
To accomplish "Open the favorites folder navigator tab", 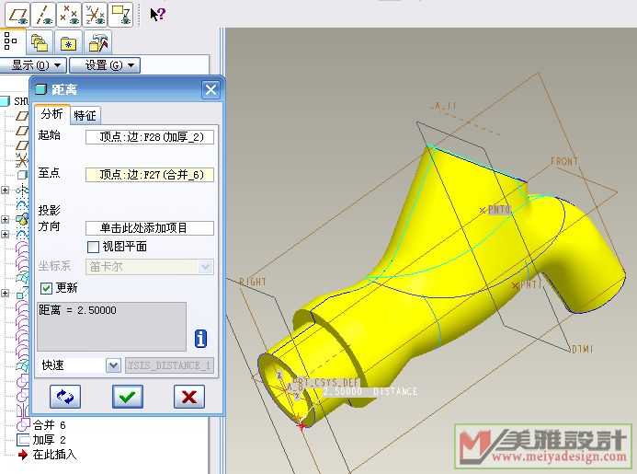I will [68, 42].
